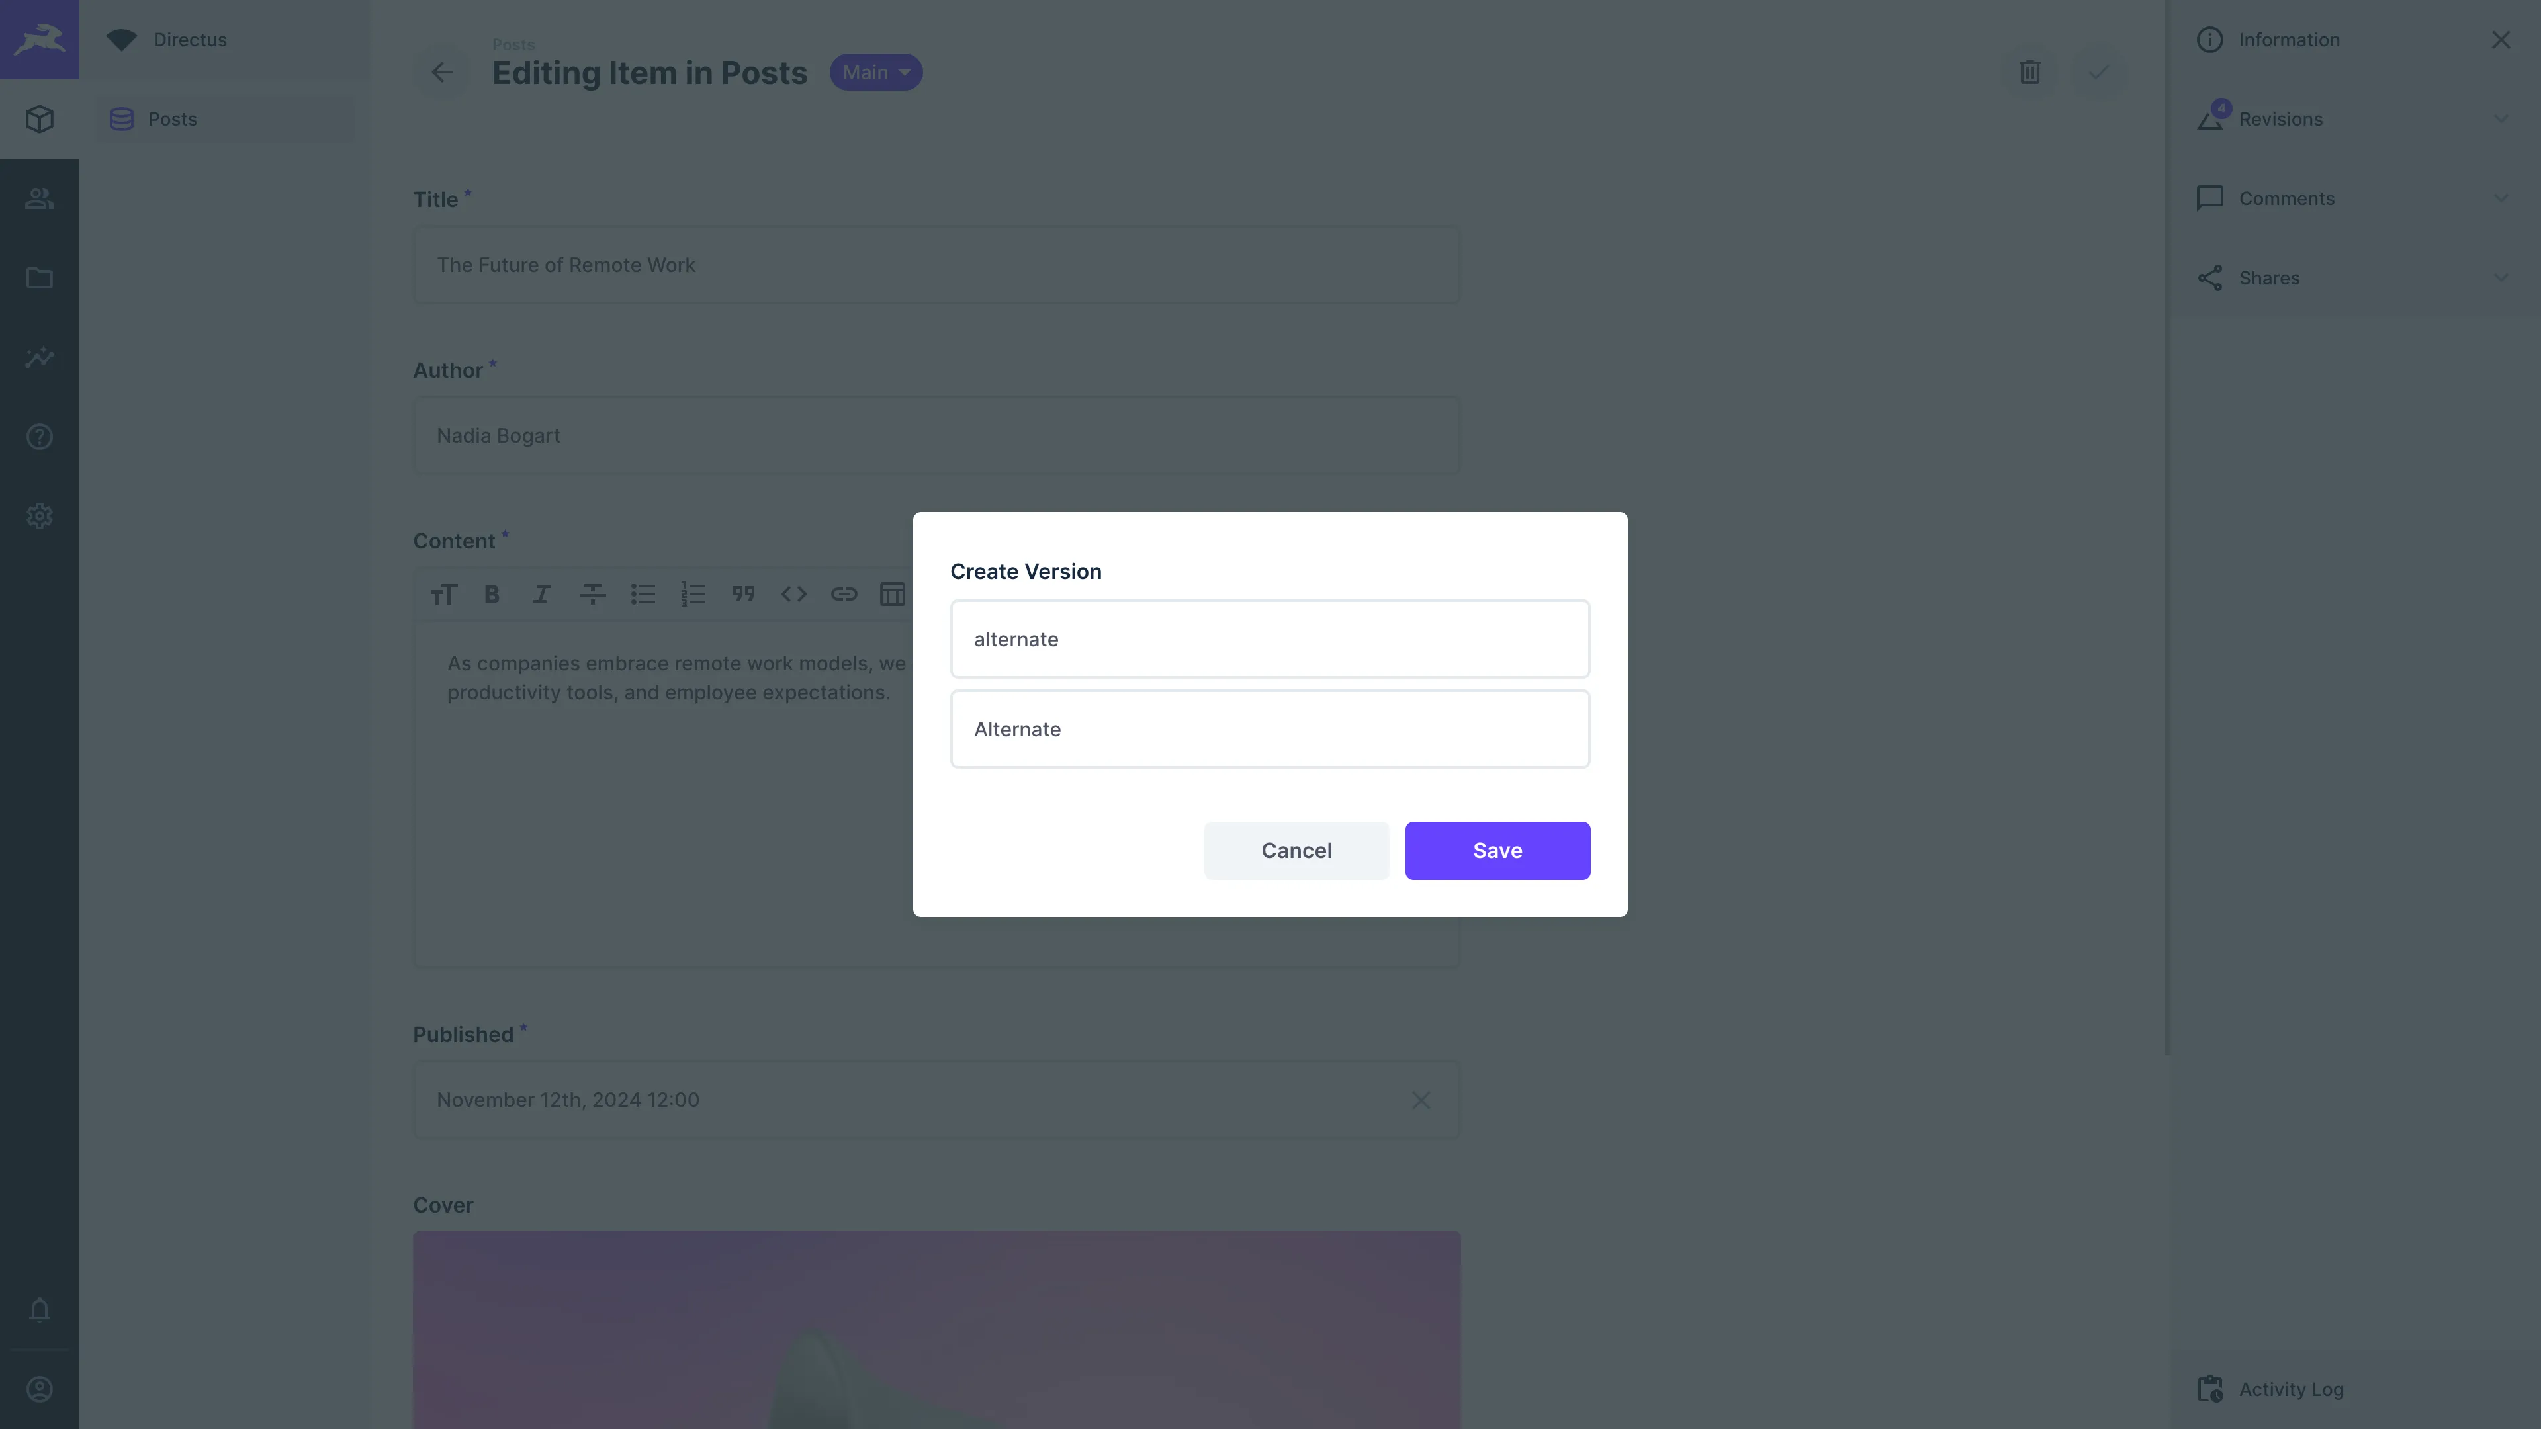This screenshot has width=2541, height=1429.
Task: Select the Information panel tab
Action: pos(2290,38)
